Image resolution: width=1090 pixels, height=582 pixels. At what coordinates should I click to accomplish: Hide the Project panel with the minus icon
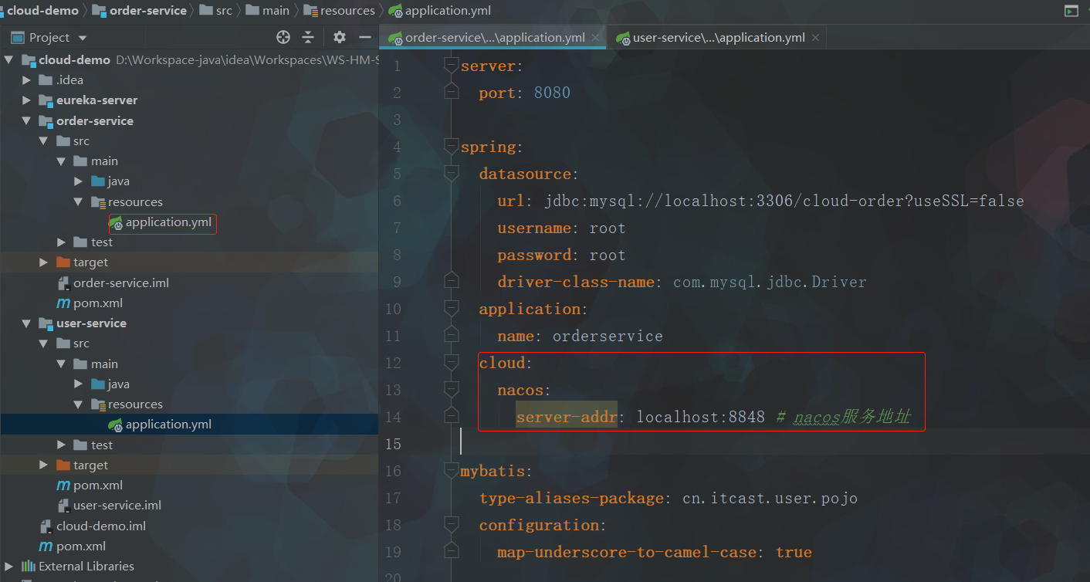click(365, 37)
